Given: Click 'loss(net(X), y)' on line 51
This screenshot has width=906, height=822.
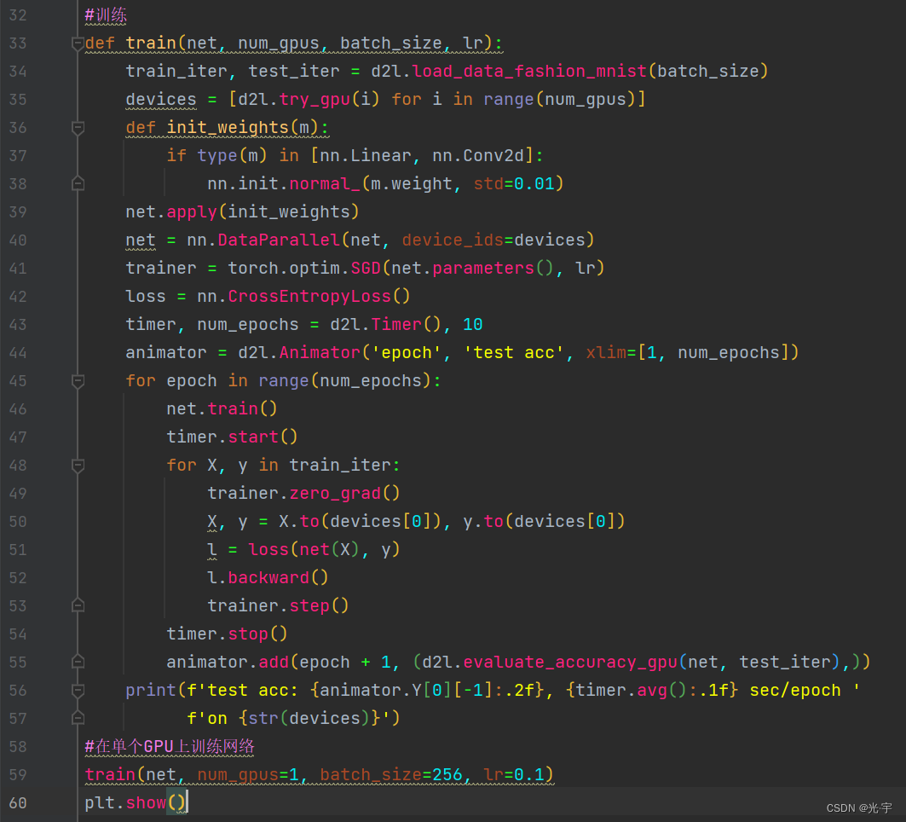Looking at the screenshot, I should [324, 550].
